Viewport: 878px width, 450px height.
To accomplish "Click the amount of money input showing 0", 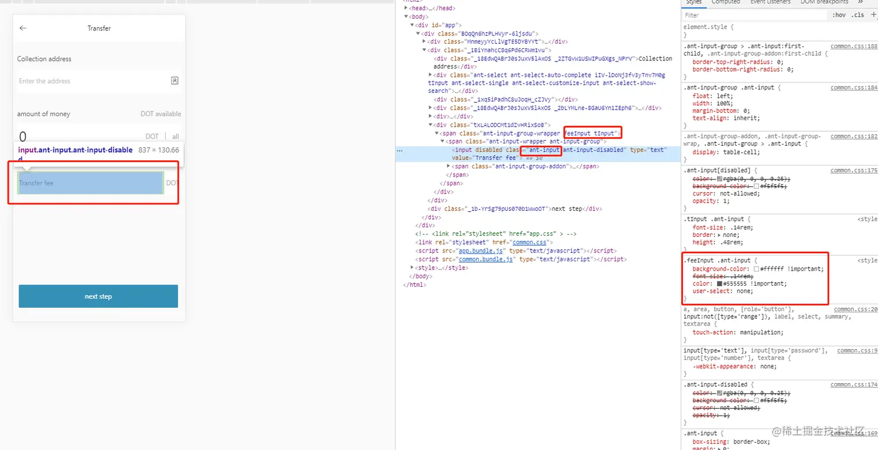I will pos(80,136).
